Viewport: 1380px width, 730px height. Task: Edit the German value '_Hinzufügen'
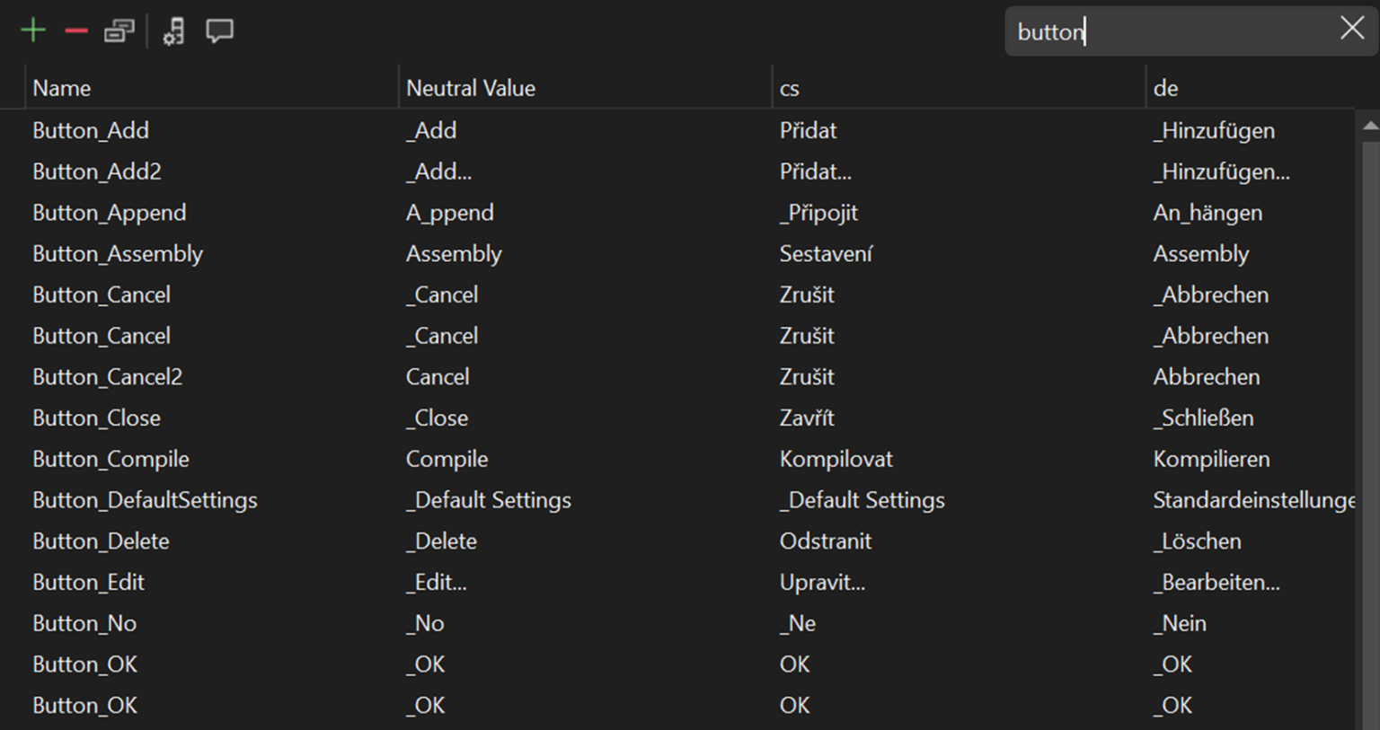point(1214,129)
